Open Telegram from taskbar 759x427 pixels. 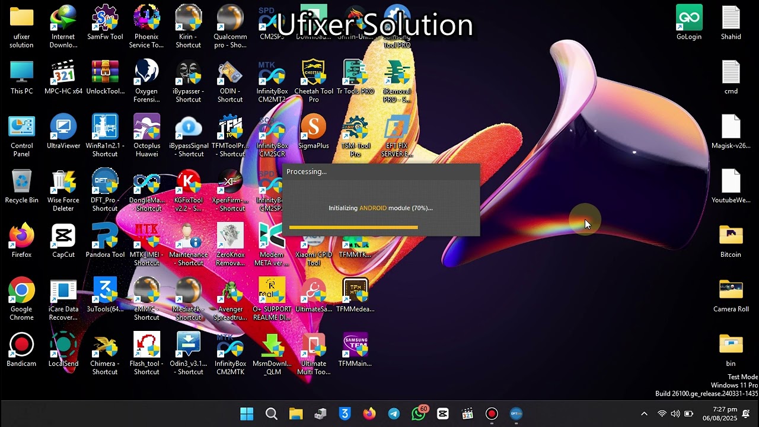(x=394, y=414)
